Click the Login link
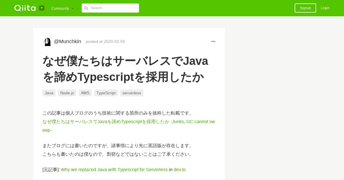The height and width of the screenshot is (180, 344). click(325, 8)
